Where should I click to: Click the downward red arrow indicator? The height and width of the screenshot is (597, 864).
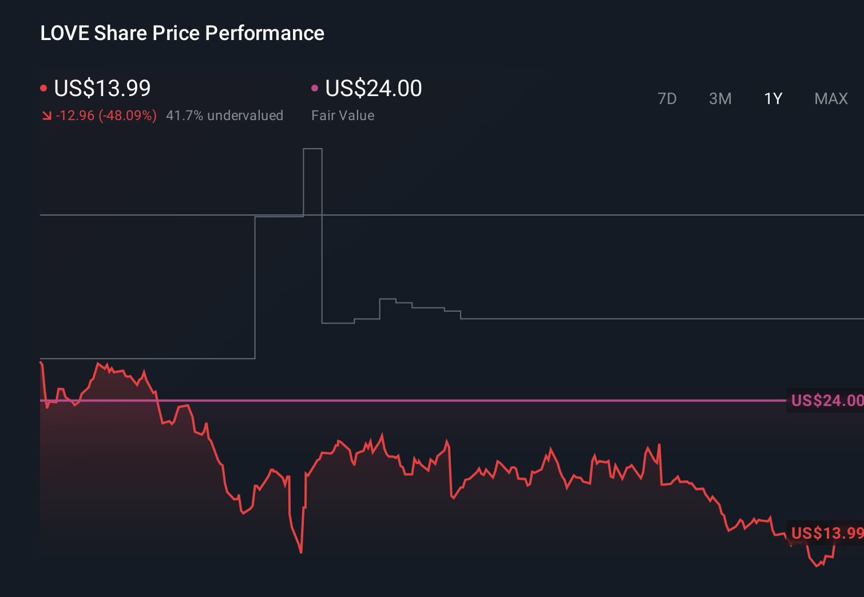47,116
